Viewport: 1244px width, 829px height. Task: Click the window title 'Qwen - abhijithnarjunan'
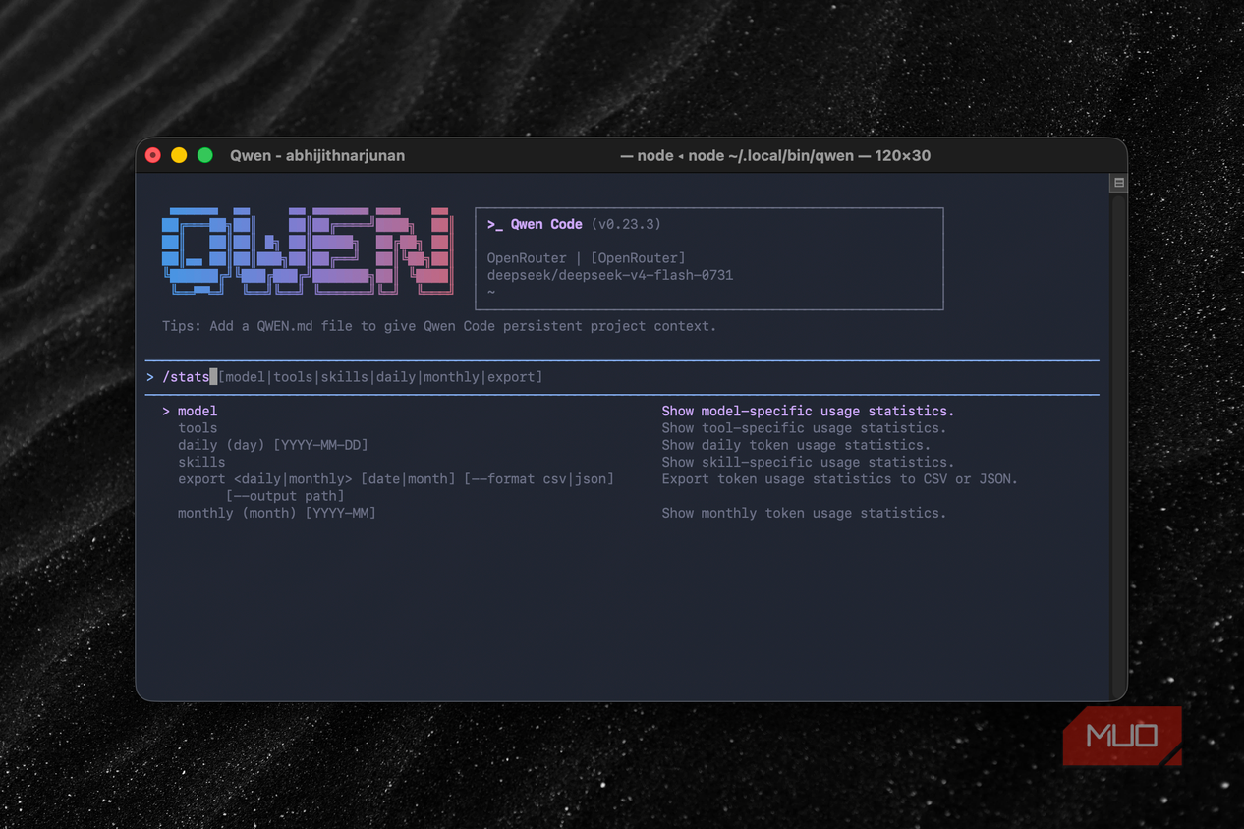coord(317,155)
